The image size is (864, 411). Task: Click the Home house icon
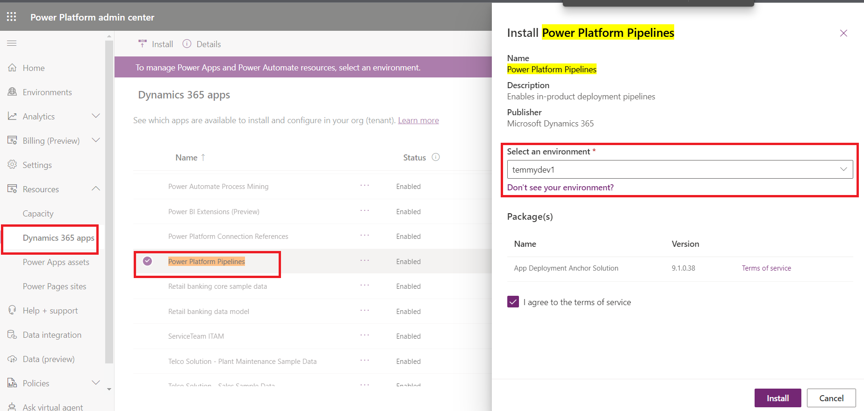coord(13,68)
